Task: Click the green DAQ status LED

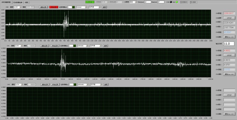Action: (x=177, y=2)
